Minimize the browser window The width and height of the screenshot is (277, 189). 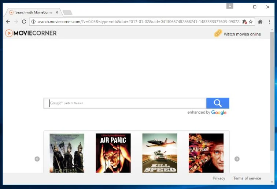[x=242, y=7]
